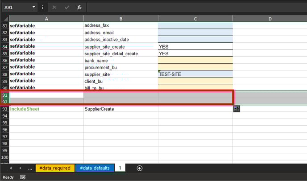The width and height of the screenshot is (307, 181).
Task: Select cell with bank_name
Action: [x=121, y=61]
